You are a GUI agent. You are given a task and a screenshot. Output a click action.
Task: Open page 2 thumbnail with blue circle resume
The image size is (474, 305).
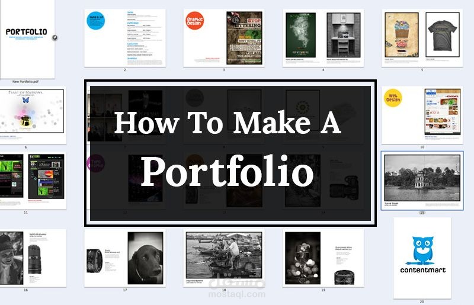click(125, 38)
